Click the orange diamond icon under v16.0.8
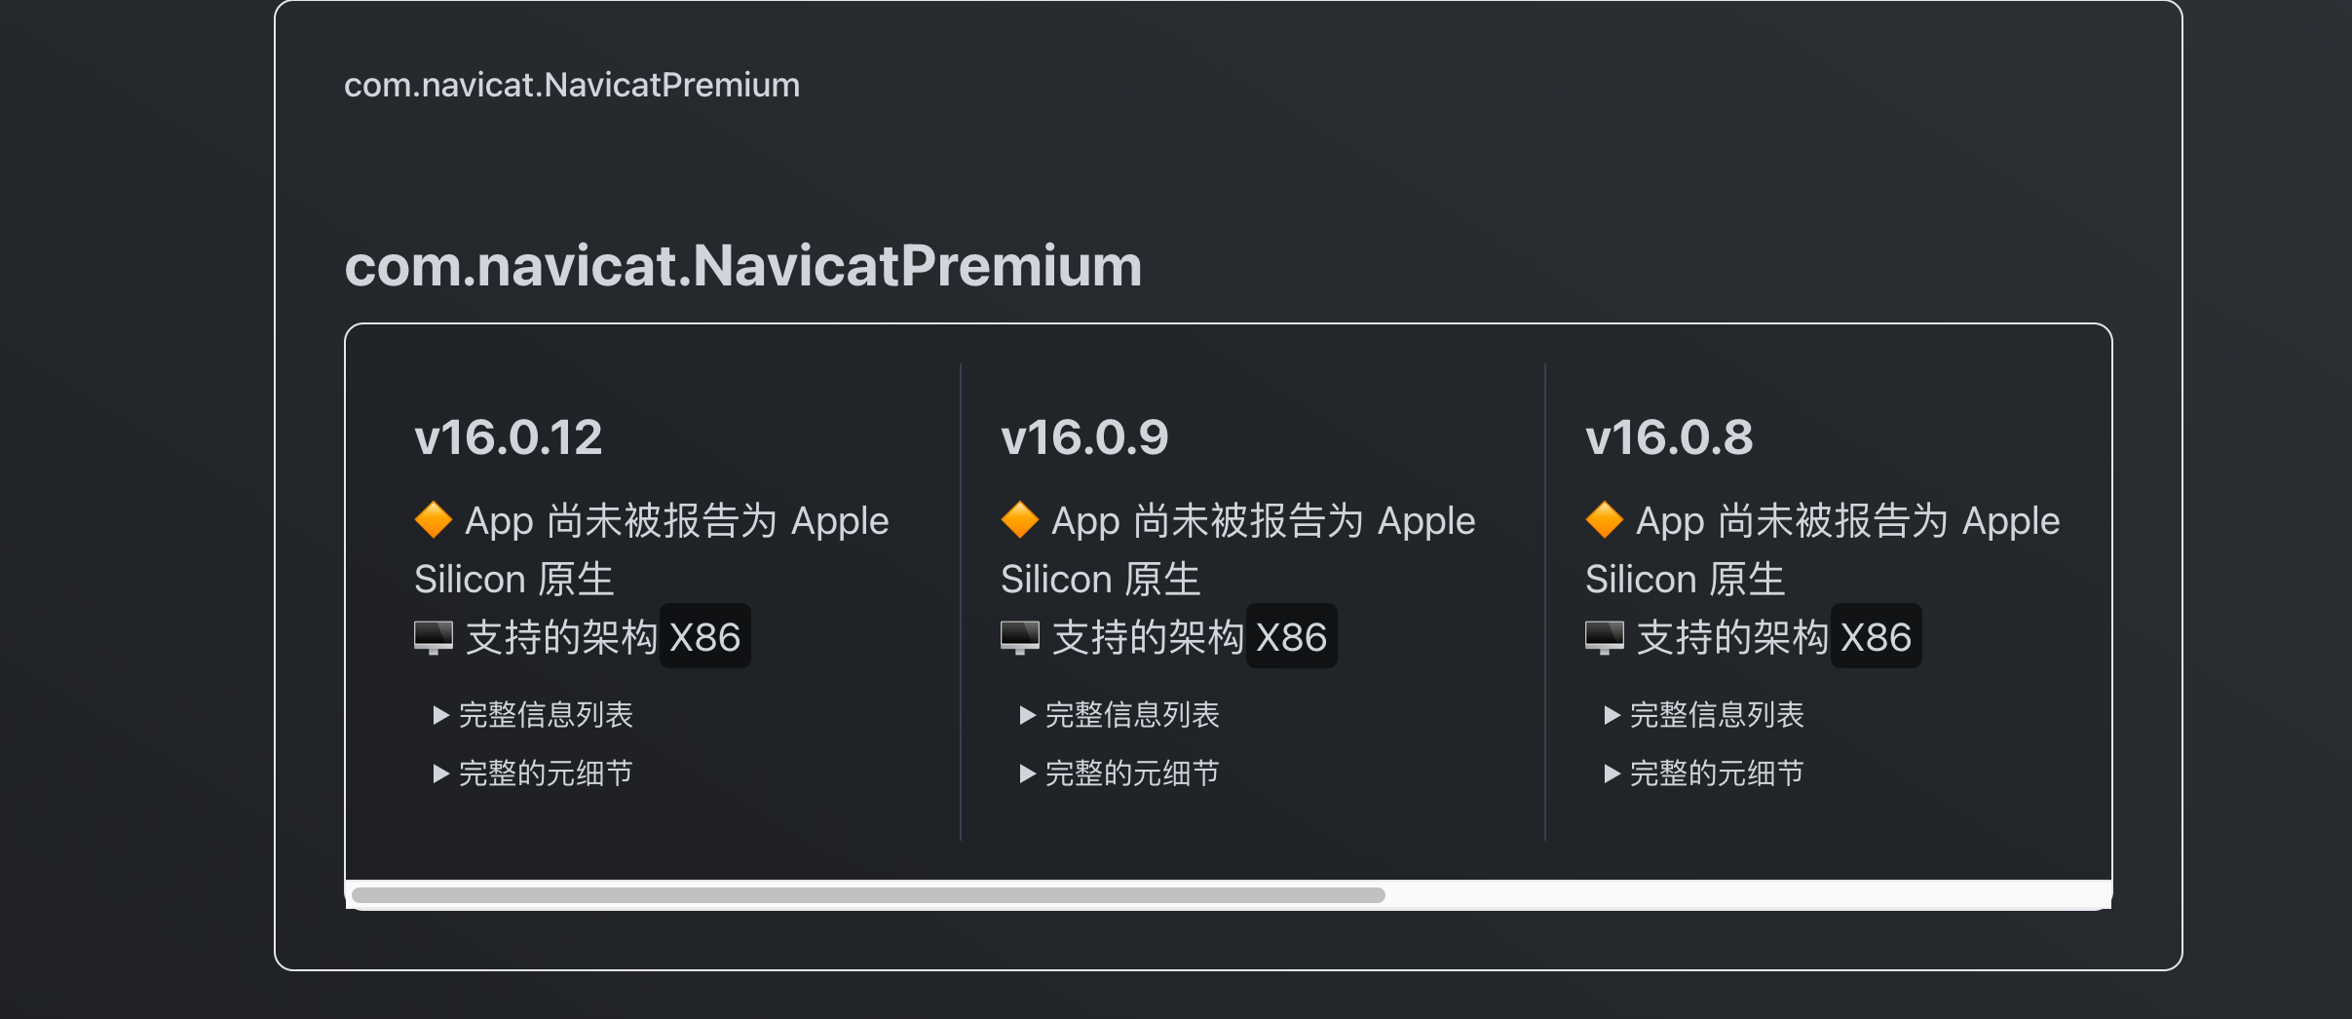The width and height of the screenshot is (2352, 1019). click(1606, 519)
